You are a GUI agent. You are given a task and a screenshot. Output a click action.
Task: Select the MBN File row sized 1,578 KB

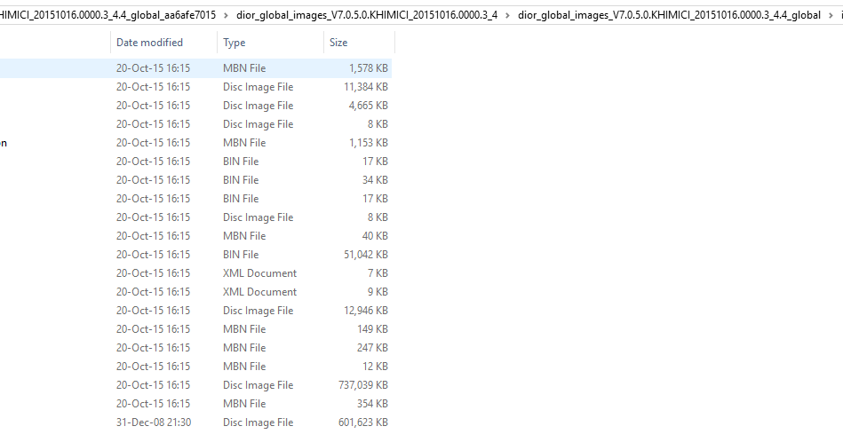coord(195,68)
